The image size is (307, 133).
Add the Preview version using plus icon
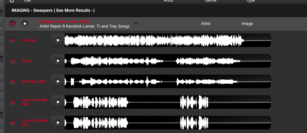12,40
